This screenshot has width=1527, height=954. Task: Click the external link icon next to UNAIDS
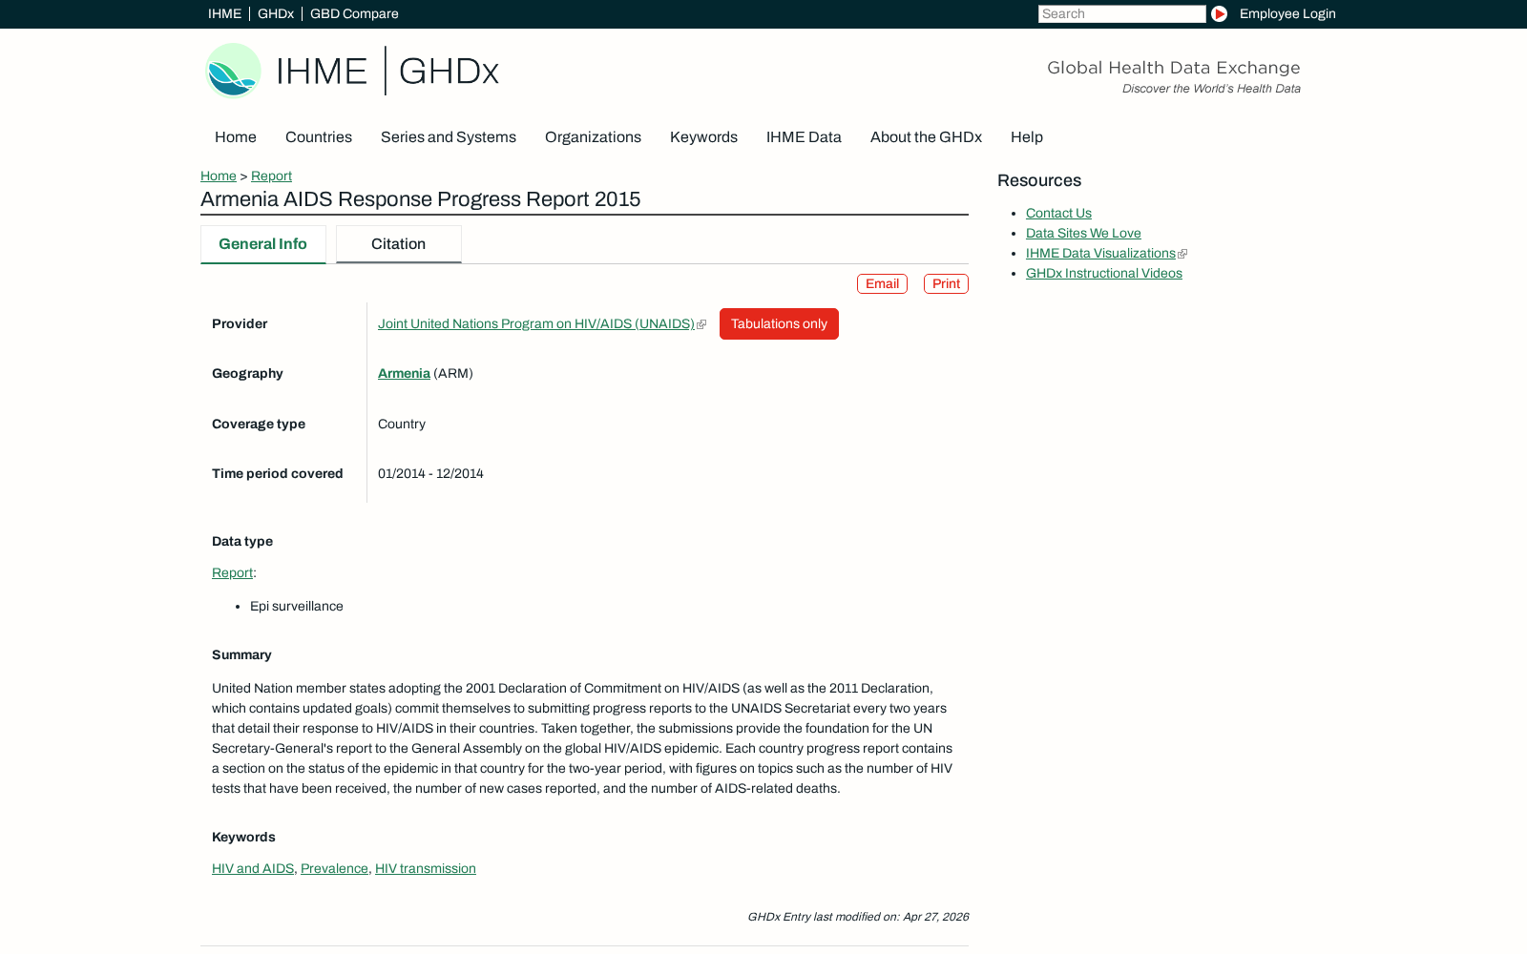701,324
